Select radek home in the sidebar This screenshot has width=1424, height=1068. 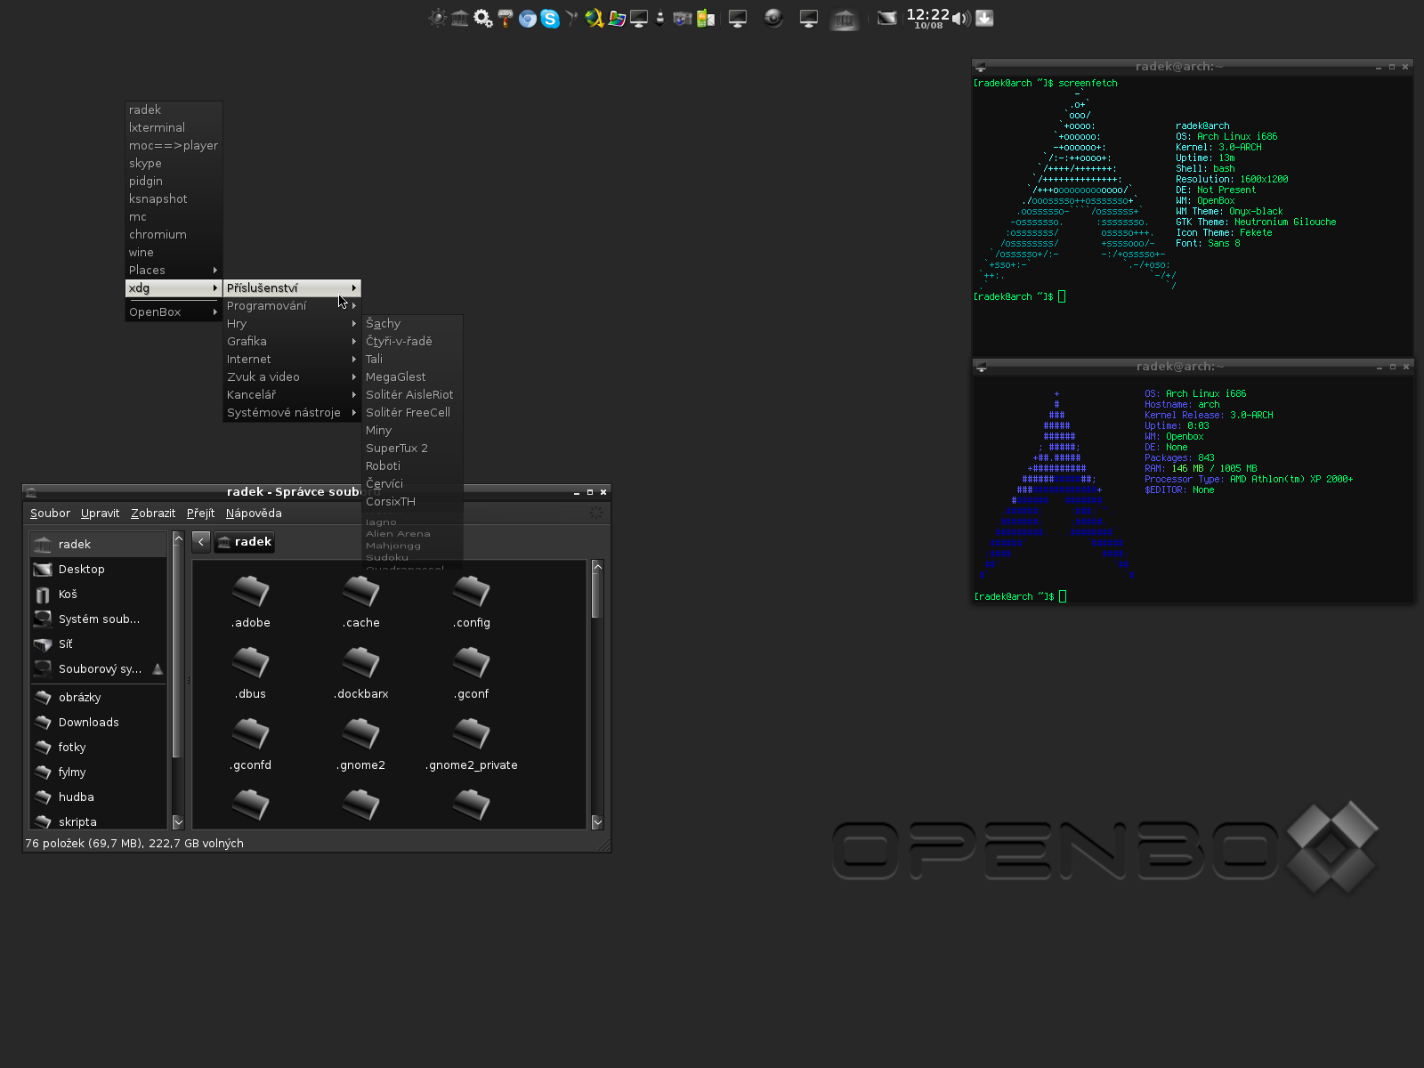click(x=98, y=545)
